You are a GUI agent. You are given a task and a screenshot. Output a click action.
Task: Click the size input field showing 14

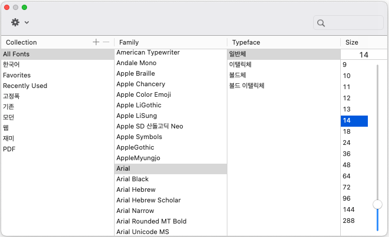[x=364, y=55]
